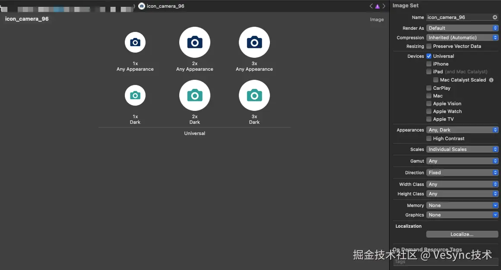This screenshot has width=501, height=270.
Task: Select the 2x Any Appearance camera image
Action: 195,42
